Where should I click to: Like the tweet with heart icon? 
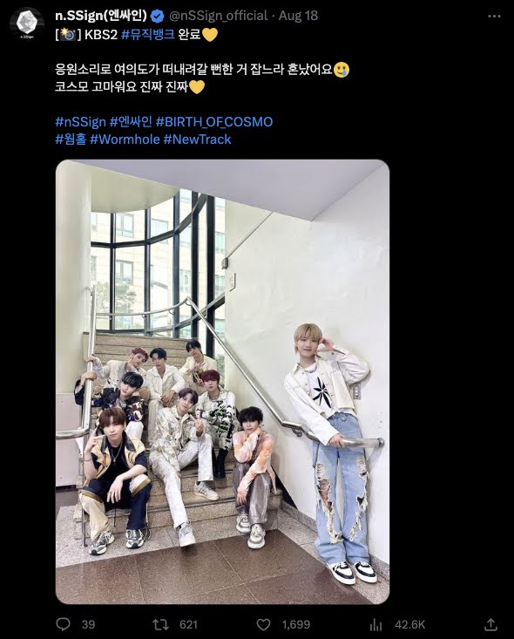pos(263,624)
